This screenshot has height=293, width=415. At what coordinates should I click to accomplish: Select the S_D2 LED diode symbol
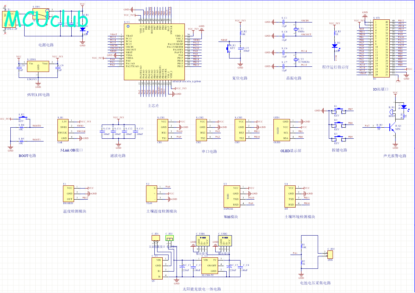(x=335, y=46)
